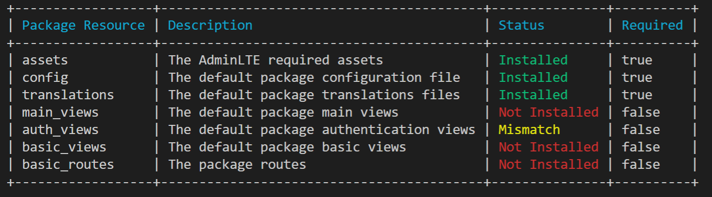Click the Package Resource column header

[x=83, y=26]
